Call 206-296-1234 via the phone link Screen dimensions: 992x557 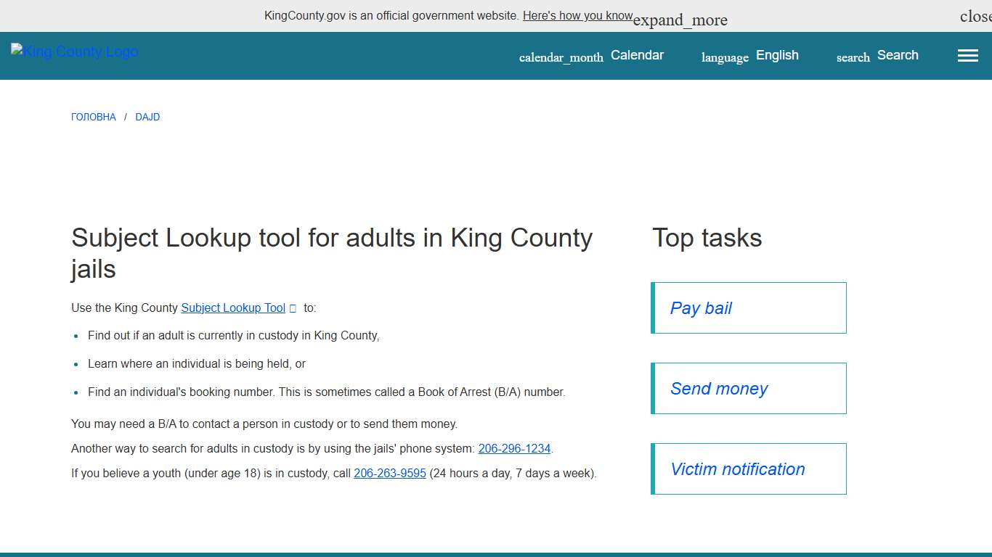(x=514, y=448)
